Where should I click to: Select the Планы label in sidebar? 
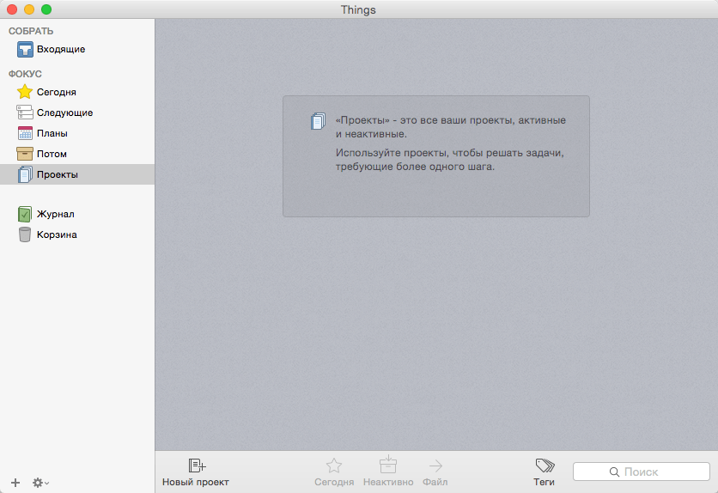pyautogui.click(x=52, y=133)
